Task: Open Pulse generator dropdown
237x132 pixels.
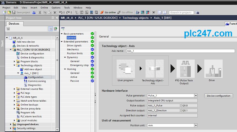Action: [x=196, y=96]
